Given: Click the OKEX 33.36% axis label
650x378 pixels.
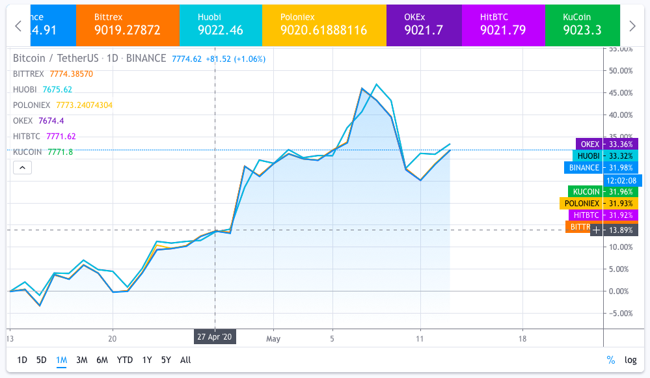Looking at the screenshot, I should click(607, 144).
